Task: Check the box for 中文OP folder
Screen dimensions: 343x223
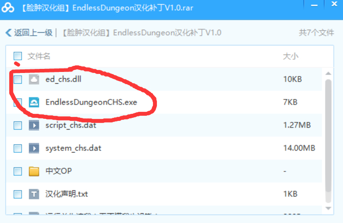Action: click(18, 171)
